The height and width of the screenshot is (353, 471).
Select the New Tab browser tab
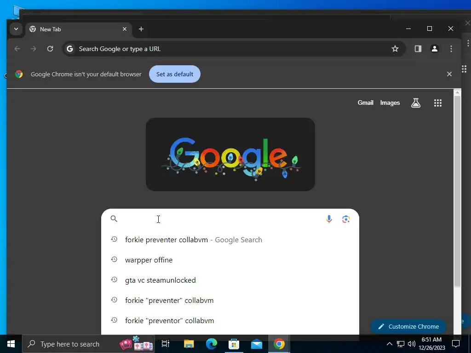tap(79, 29)
